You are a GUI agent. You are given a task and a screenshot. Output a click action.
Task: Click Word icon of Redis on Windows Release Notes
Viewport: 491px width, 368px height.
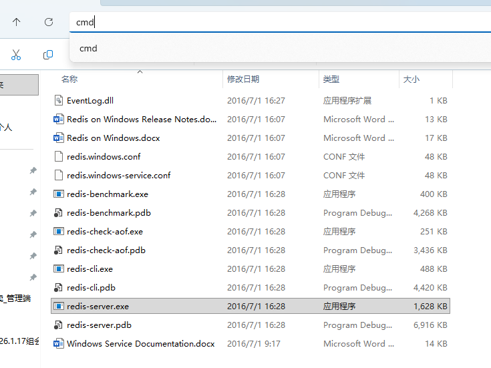59,119
